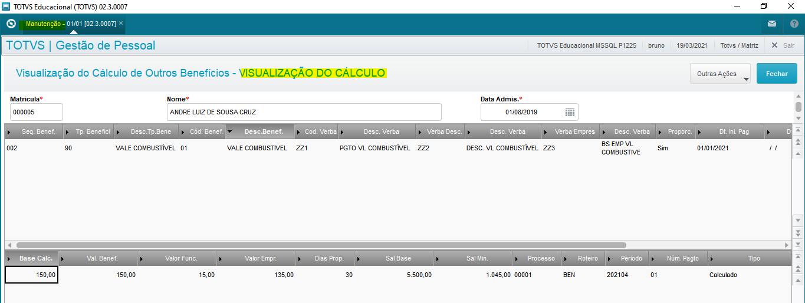The height and width of the screenshot is (303, 805).
Task: Open the mail envelope icon
Action: [772, 24]
